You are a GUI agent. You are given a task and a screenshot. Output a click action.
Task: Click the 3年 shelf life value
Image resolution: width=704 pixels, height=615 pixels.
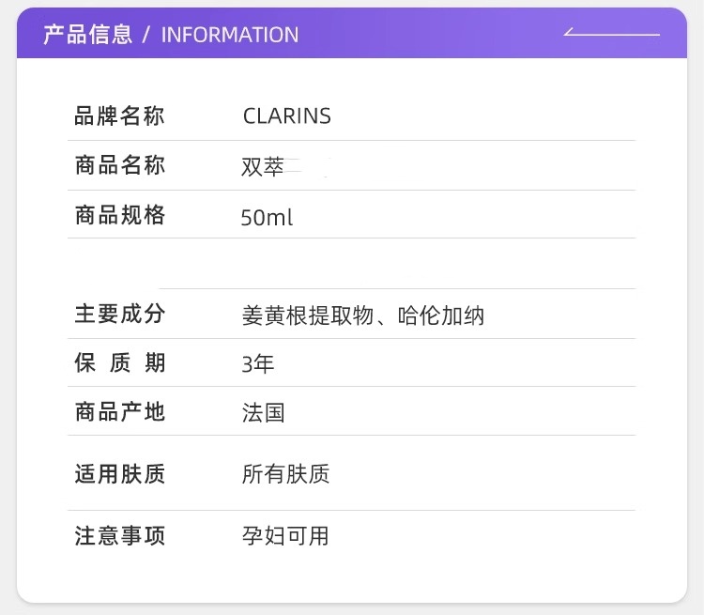click(x=258, y=364)
